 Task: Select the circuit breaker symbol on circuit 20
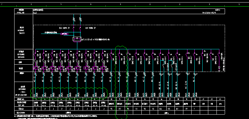coord(194,55)
